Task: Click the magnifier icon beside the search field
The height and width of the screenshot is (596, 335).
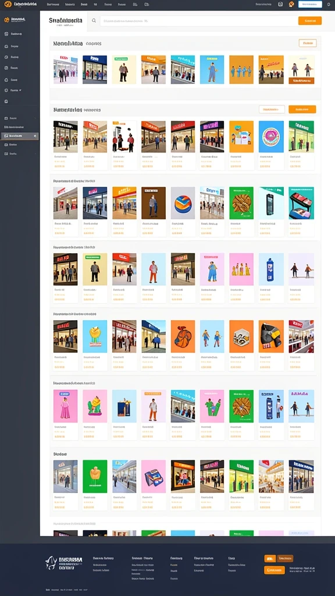Action: (94, 20)
